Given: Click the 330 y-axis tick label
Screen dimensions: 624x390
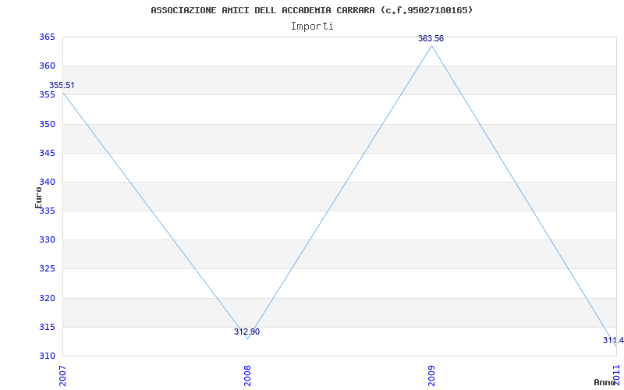Looking at the screenshot, I should click(47, 240).
